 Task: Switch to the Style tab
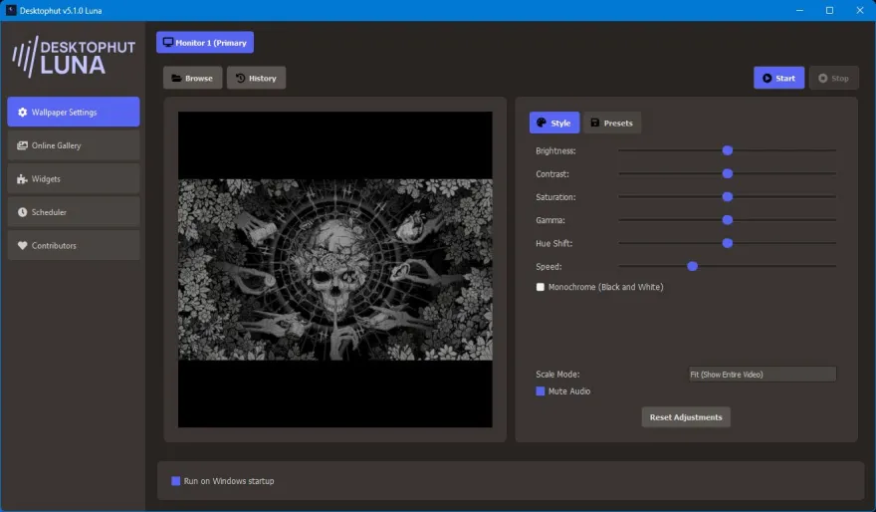coord(554,123)
